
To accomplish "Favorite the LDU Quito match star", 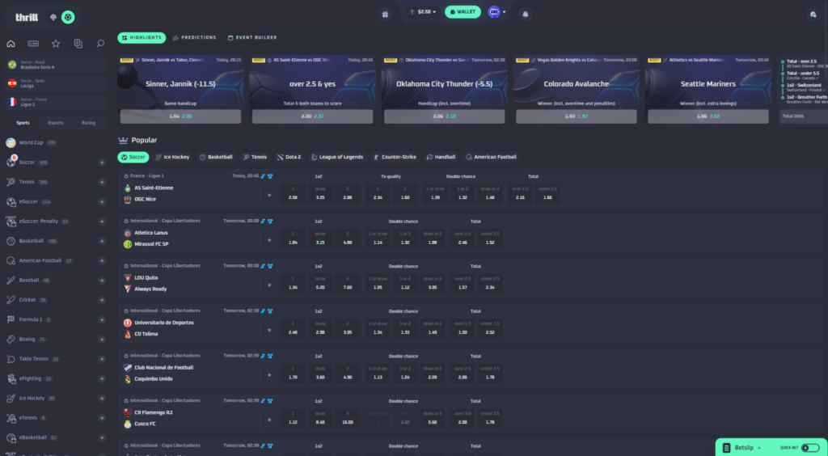I will click(x=269, y=285).
